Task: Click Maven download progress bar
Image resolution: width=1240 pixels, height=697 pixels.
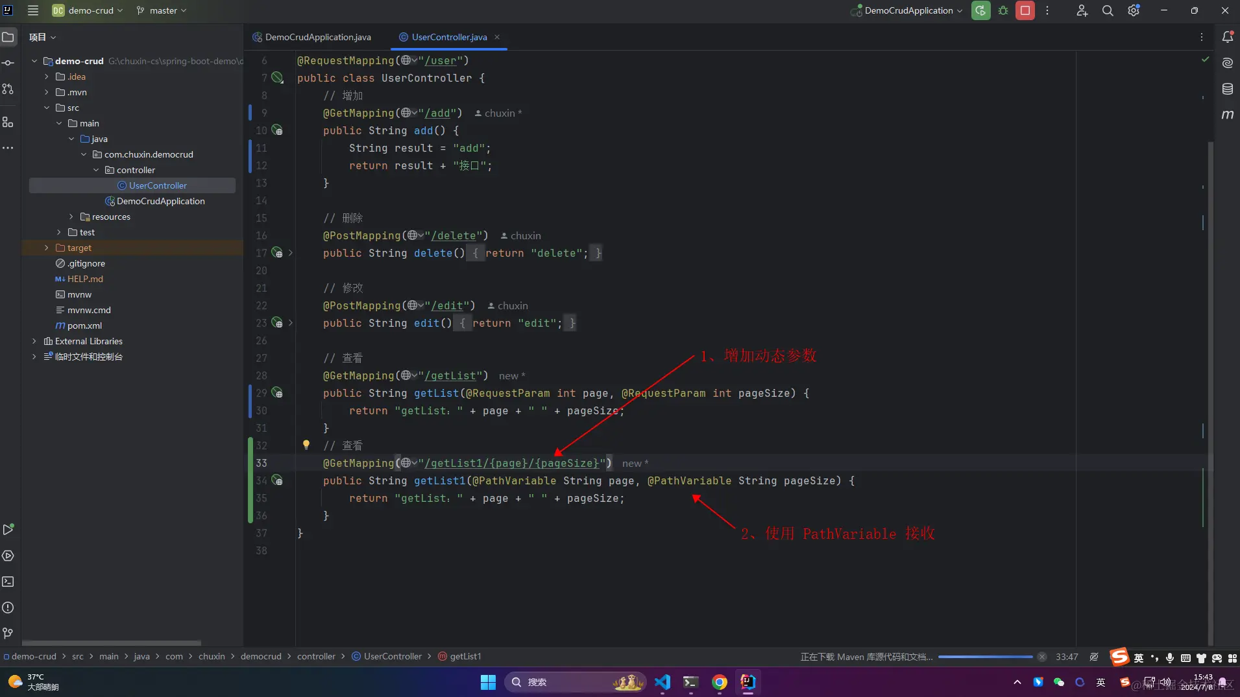Action: tap(985, 657)
